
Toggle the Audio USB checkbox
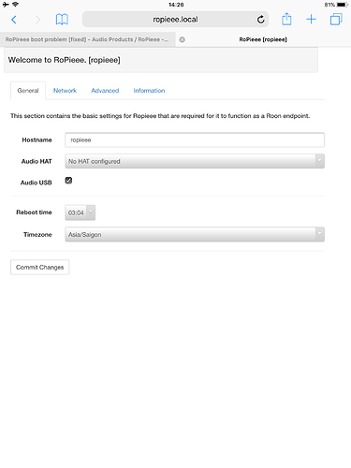coord(68,181)
